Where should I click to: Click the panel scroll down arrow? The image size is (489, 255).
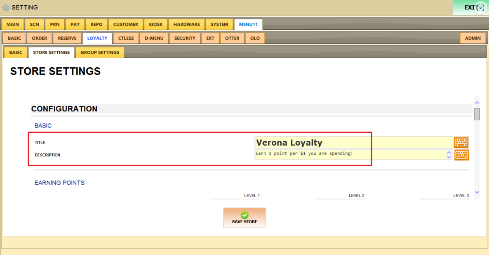coord(477,192)
